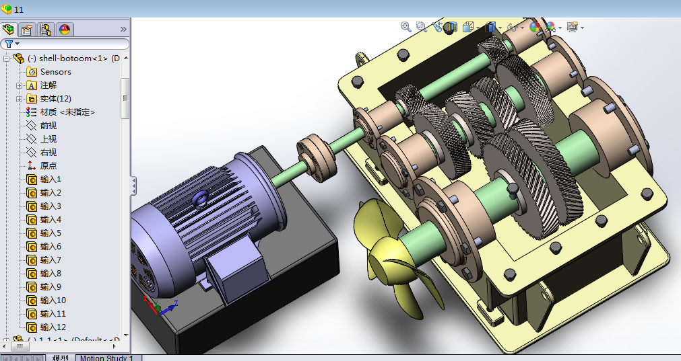The height and width of the screenshot is (361, 681).
Task: Click the 输入6 feature icon
Action: point(31,247)
